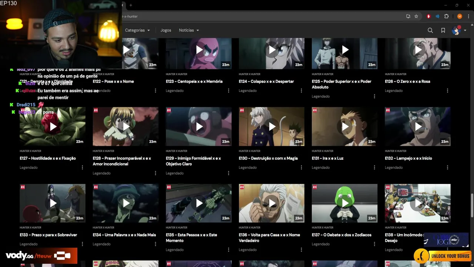Open options menu for E125 Poder Superior
Viewport: 474px width, 267px height.
[x=374, y=96]
